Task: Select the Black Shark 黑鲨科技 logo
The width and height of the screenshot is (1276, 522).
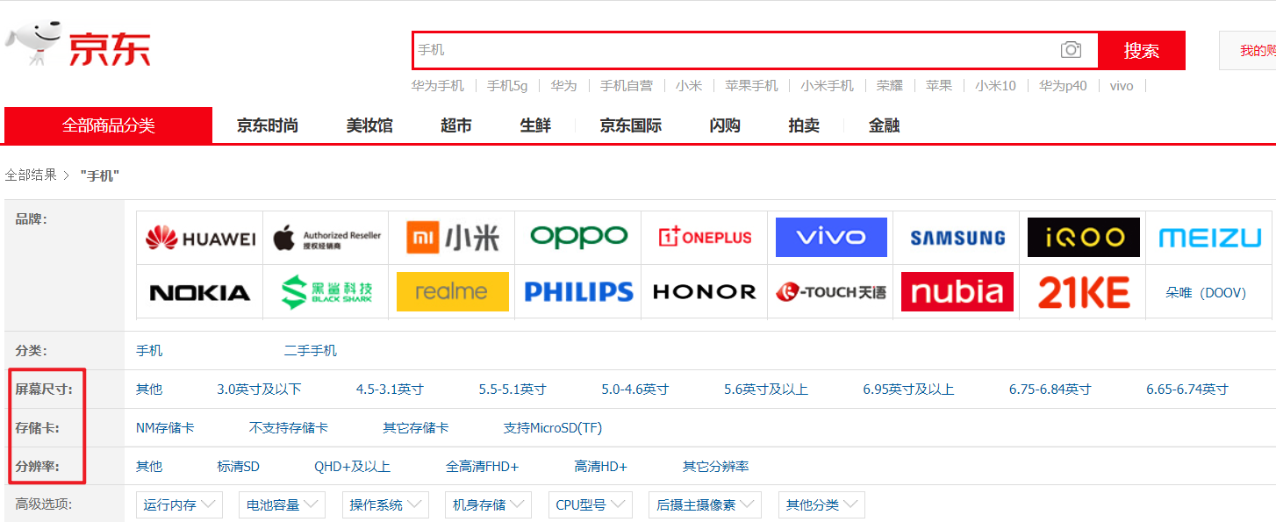Action: [x=326, y=291]
